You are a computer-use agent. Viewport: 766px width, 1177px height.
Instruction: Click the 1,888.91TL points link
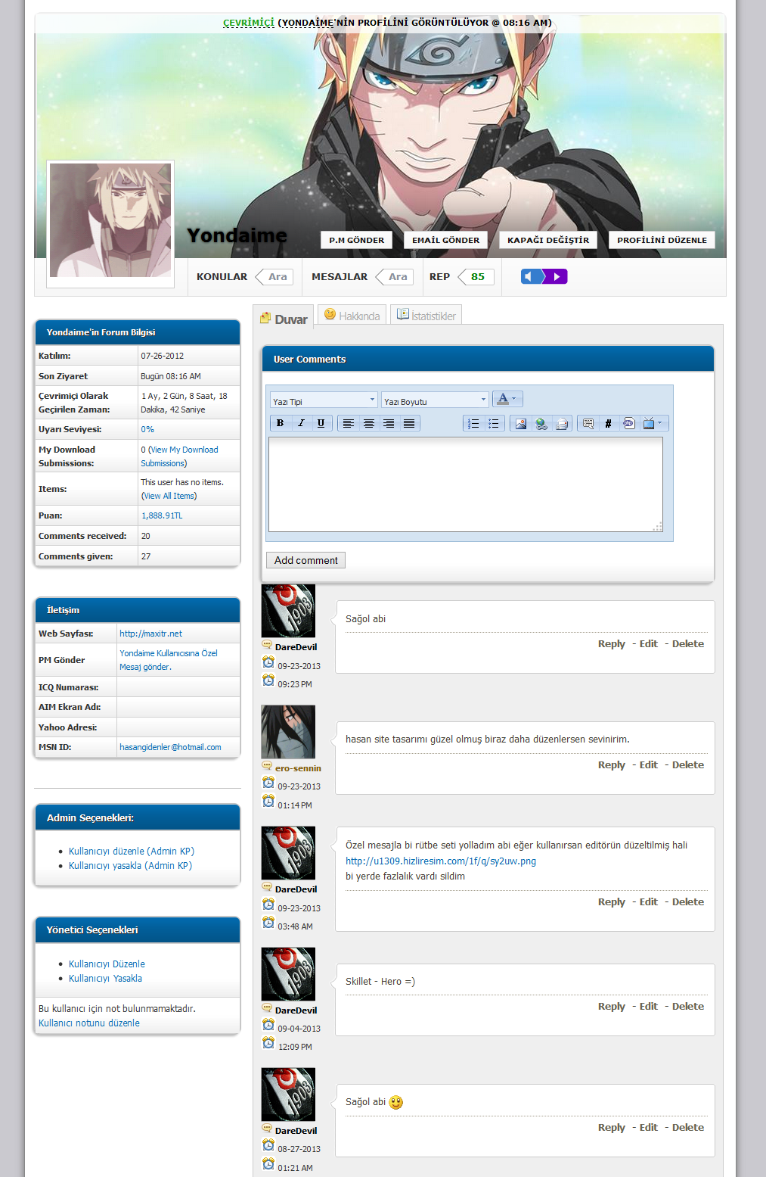click(x=162, y=515)
